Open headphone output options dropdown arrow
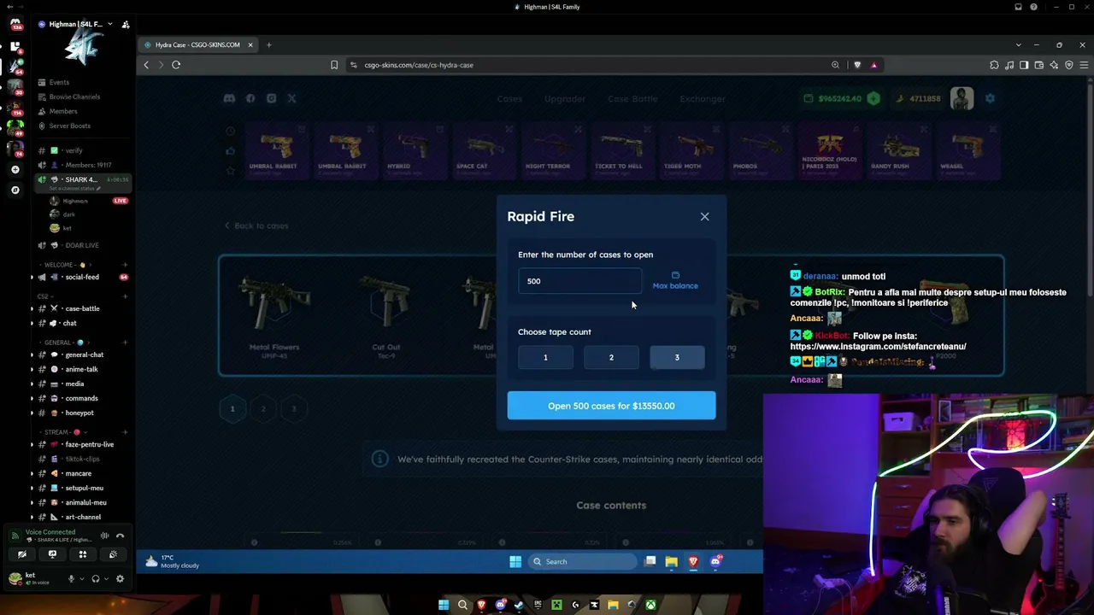The image size is (1094, 615). coord(106,578)
